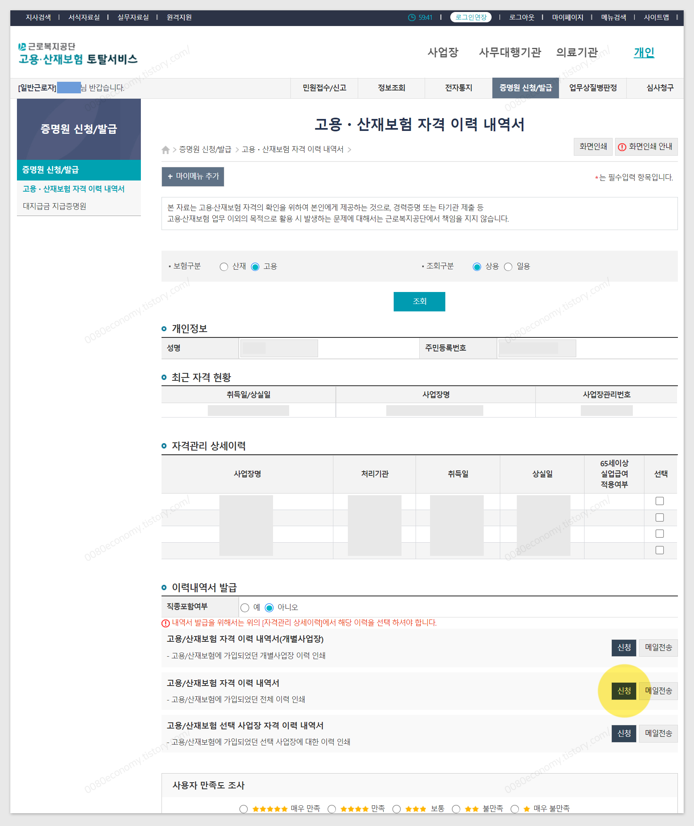Click 메일전송 for 선택 사업장 내역서
This screenshot has height=826, width=694.
[x=658, y=733]
